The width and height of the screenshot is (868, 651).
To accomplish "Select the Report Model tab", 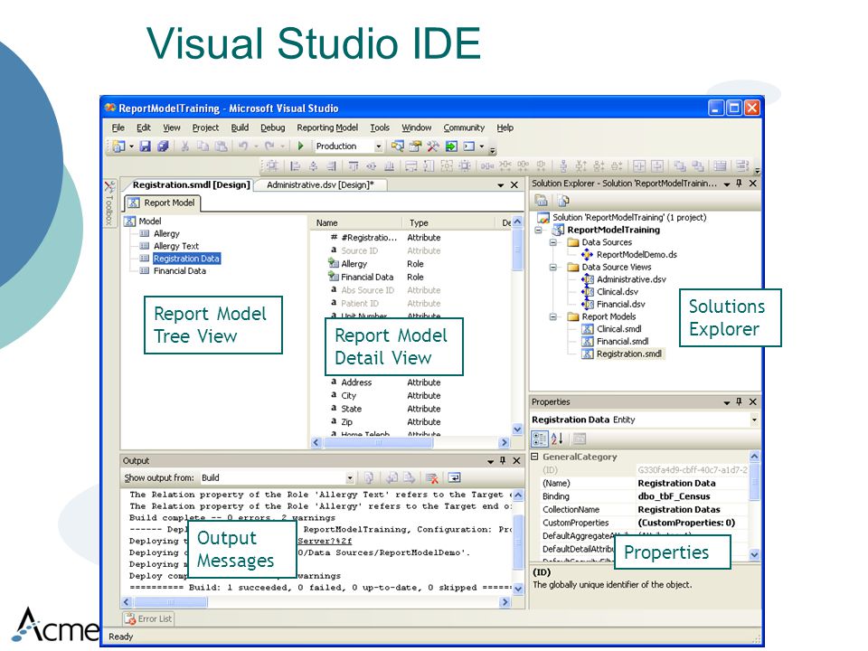I will click(162, 203).
